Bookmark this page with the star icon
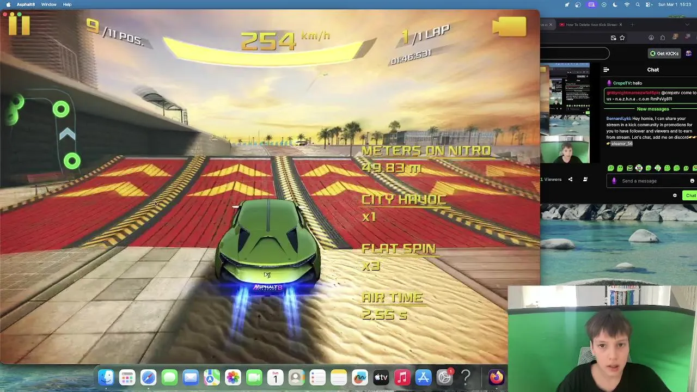This screenshot has width=697, height=392. tap(622, 38)
